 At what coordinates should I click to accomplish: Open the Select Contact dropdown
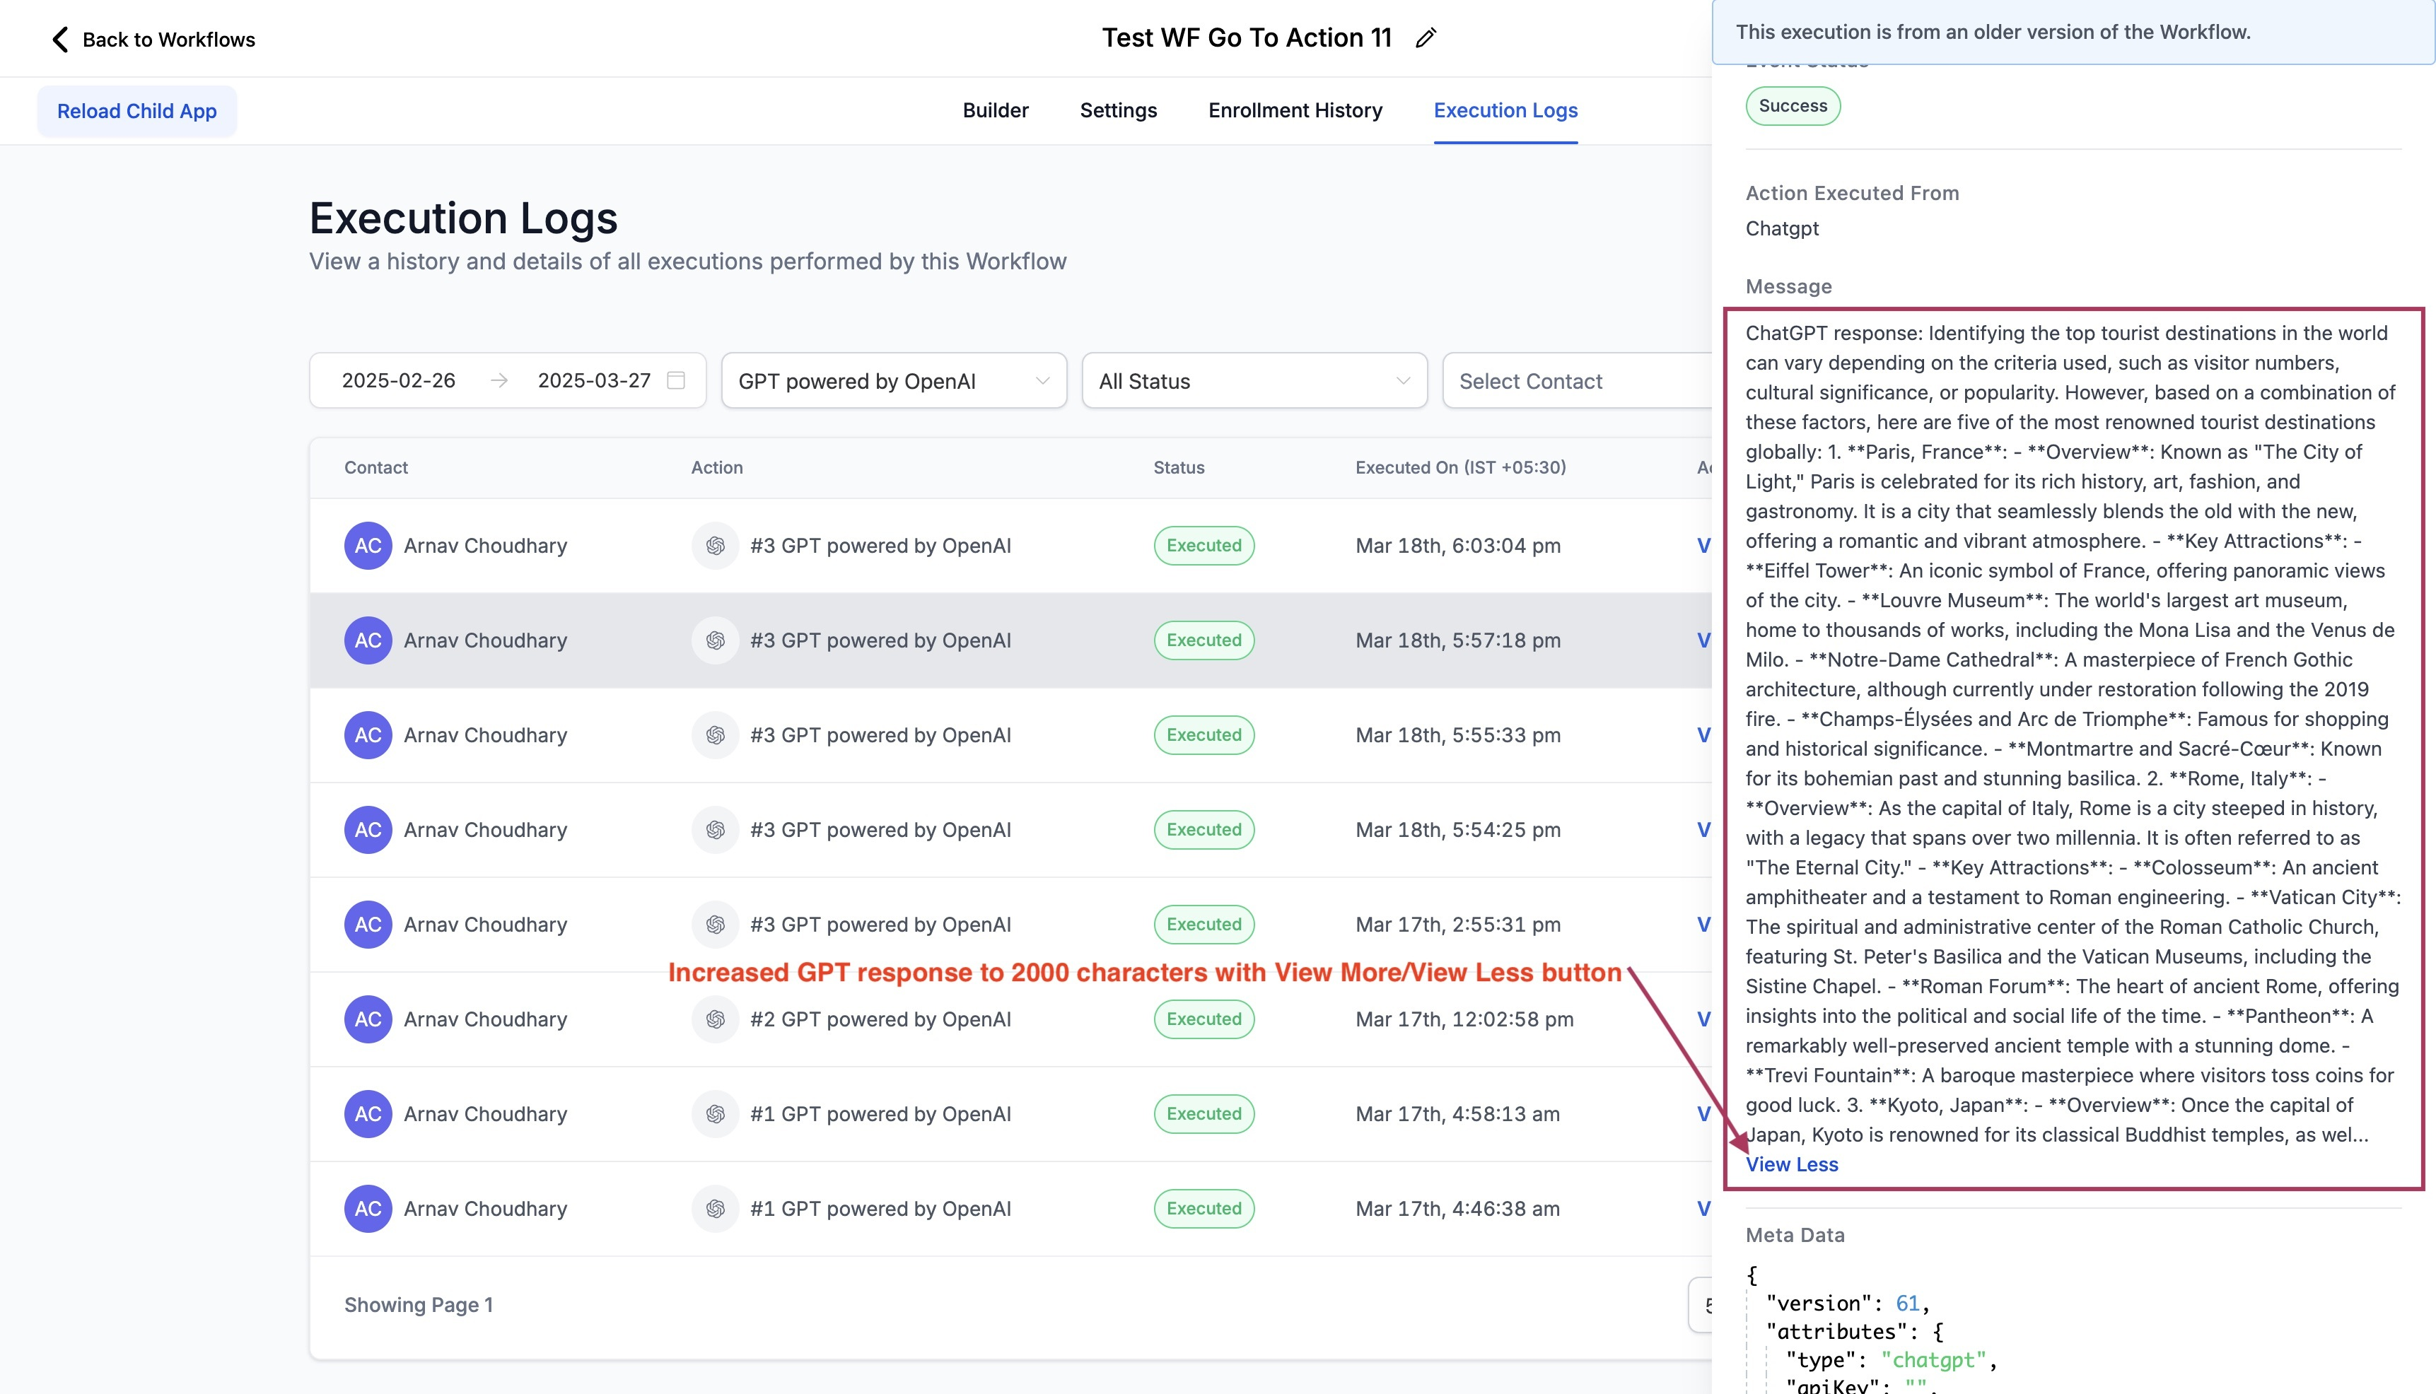click(x=1575, y=381)
